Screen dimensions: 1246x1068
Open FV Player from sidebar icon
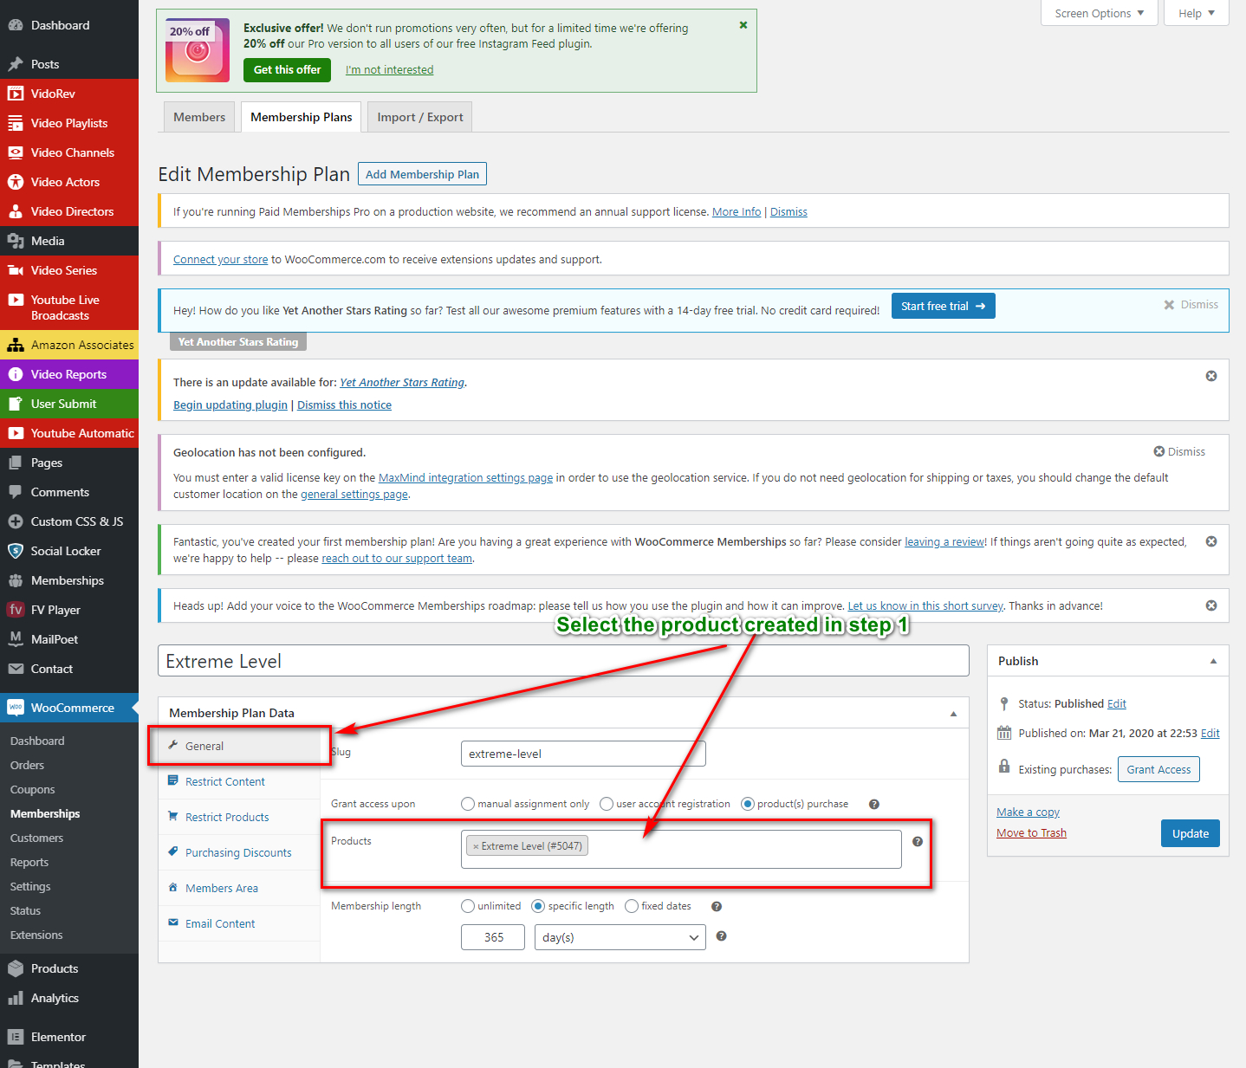[16, 610]
